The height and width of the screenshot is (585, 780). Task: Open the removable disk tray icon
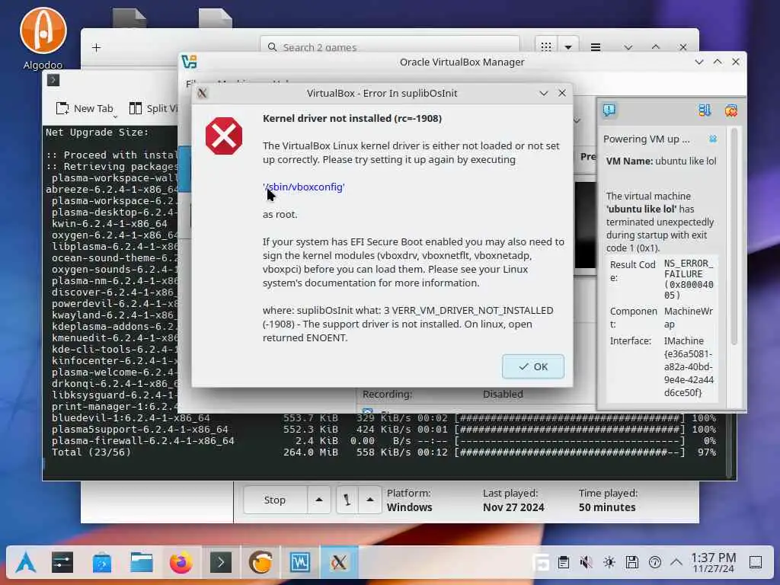pos(631,563)
